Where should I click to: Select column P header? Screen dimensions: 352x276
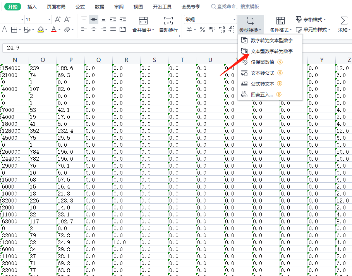(x=71, y=60)
